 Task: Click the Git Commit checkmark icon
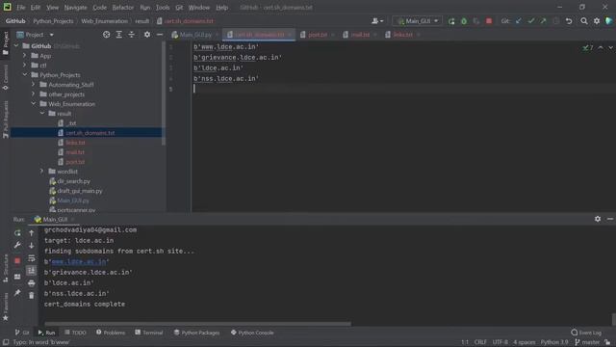[531, 21]
